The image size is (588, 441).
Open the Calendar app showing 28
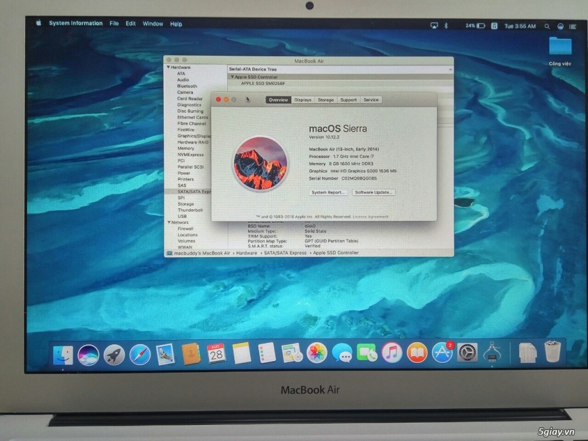(215, 354)
